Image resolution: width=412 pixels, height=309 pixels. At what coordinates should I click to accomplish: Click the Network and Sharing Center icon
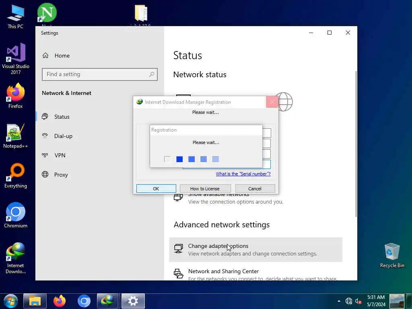[178, 274]
